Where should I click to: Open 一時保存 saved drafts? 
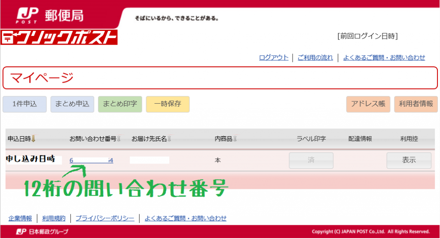pyautogui.click(x=168, y=104)
